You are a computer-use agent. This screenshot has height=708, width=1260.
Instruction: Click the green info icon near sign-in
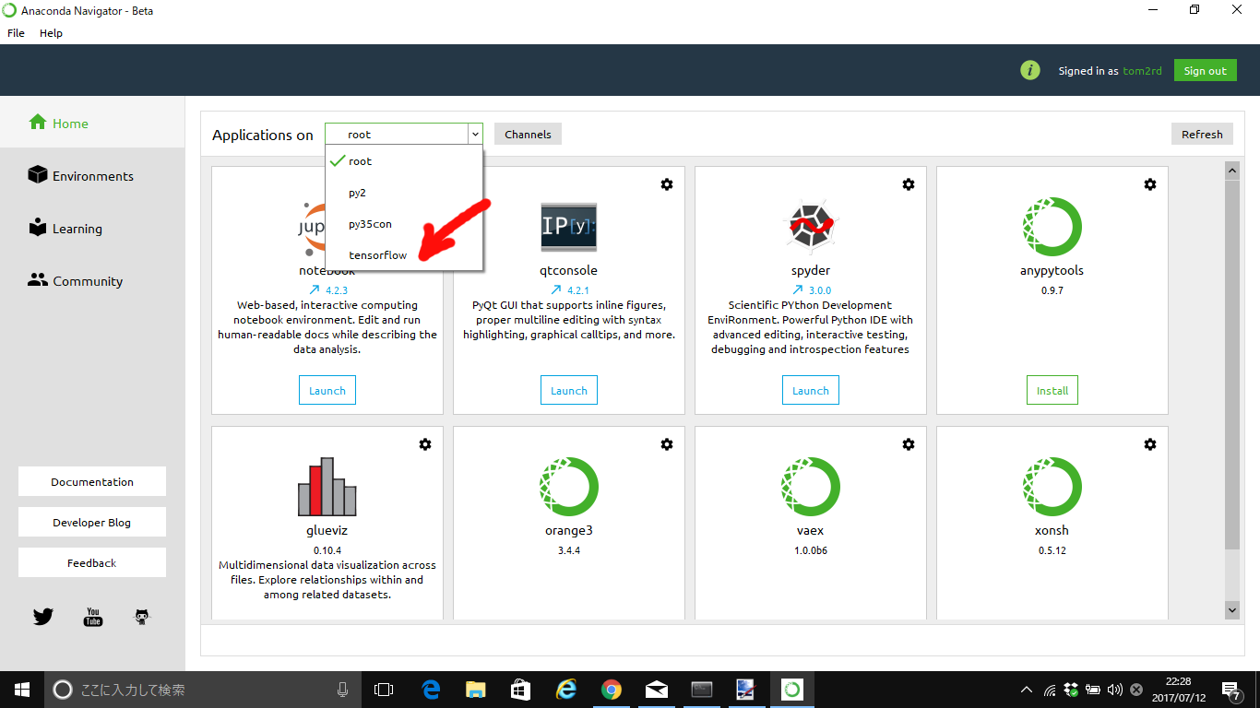click(1030, 70)
